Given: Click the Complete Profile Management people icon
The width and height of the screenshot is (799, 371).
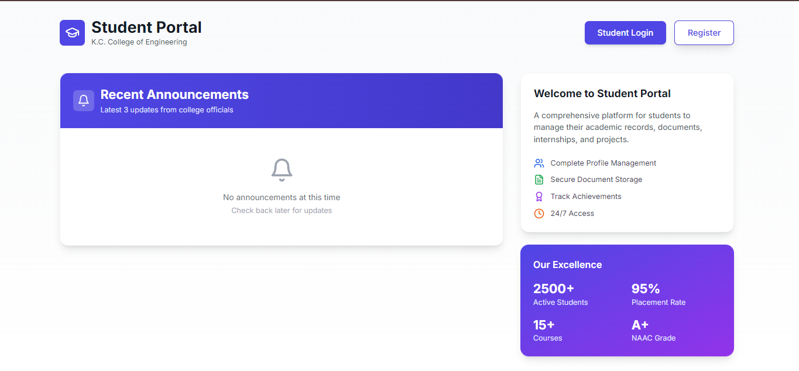Looking at the screenshot, I should [x=539, y=163].
